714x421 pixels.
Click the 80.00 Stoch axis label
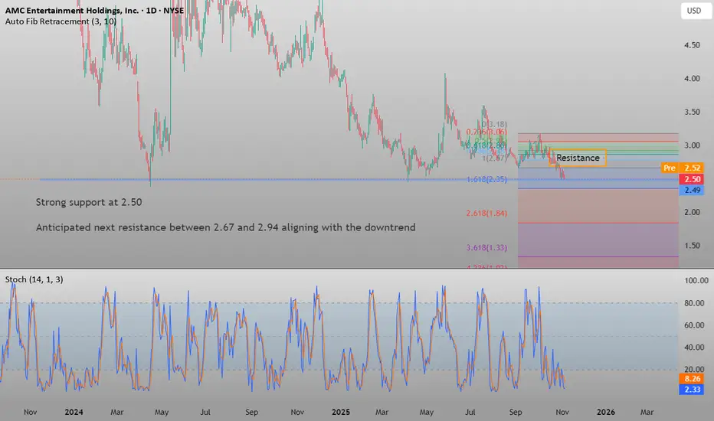tap(694, 303)
